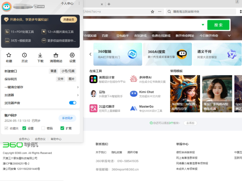Image resolution: width=242 pixels, height=181 pixels.
Task: Save webpage as 文件
Action: [x=60, y=79]
